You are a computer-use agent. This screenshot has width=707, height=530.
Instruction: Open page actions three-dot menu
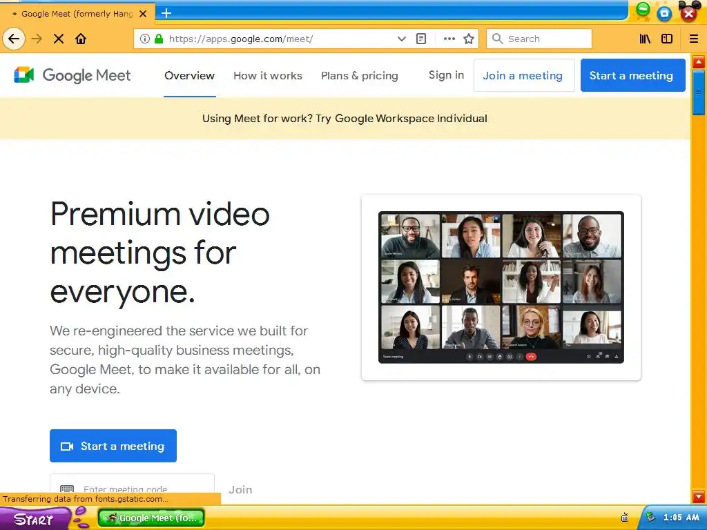pos(449,39)
